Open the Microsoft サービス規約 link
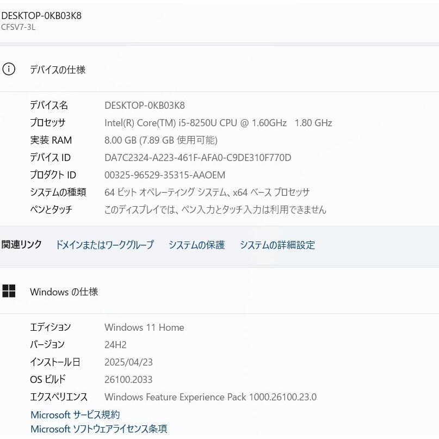The width and height of the screenshot is (439, 439). (x=75, y=415)
